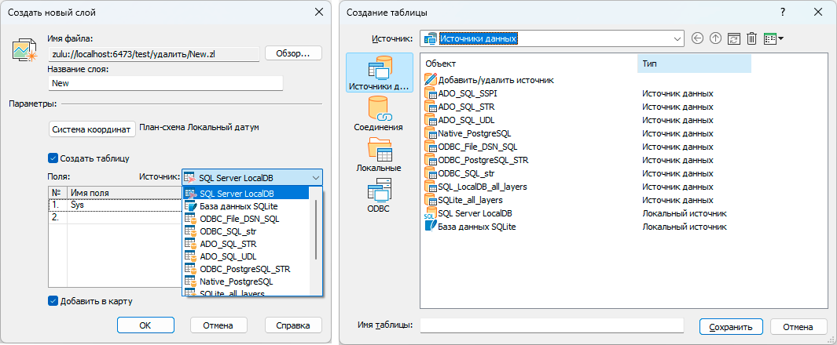Click the Имя таблицы input field
The image size is (837, 345).
tap(552, 326)
